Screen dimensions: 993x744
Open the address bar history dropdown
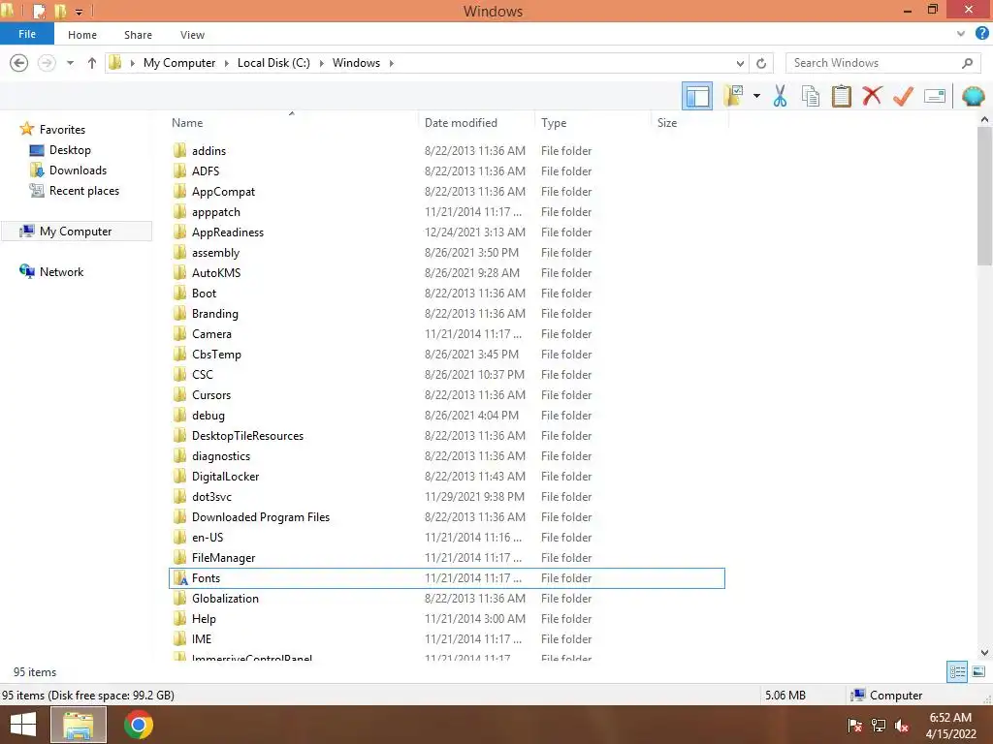tap(740, 63)
